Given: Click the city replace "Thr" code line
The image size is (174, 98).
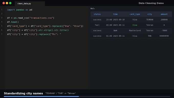Looking at the screenshot, I should (34, 34).
